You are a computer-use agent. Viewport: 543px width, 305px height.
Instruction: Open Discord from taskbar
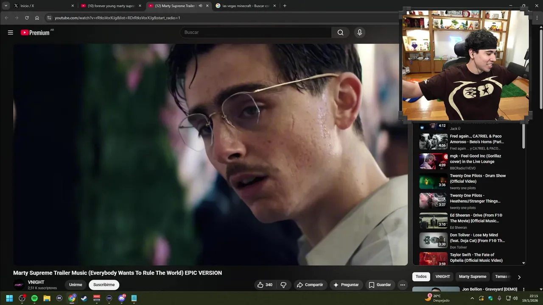[x=122, y=298]
